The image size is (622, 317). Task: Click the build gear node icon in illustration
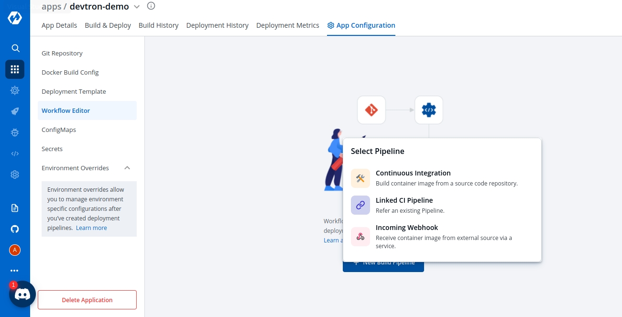pos(429,110)
